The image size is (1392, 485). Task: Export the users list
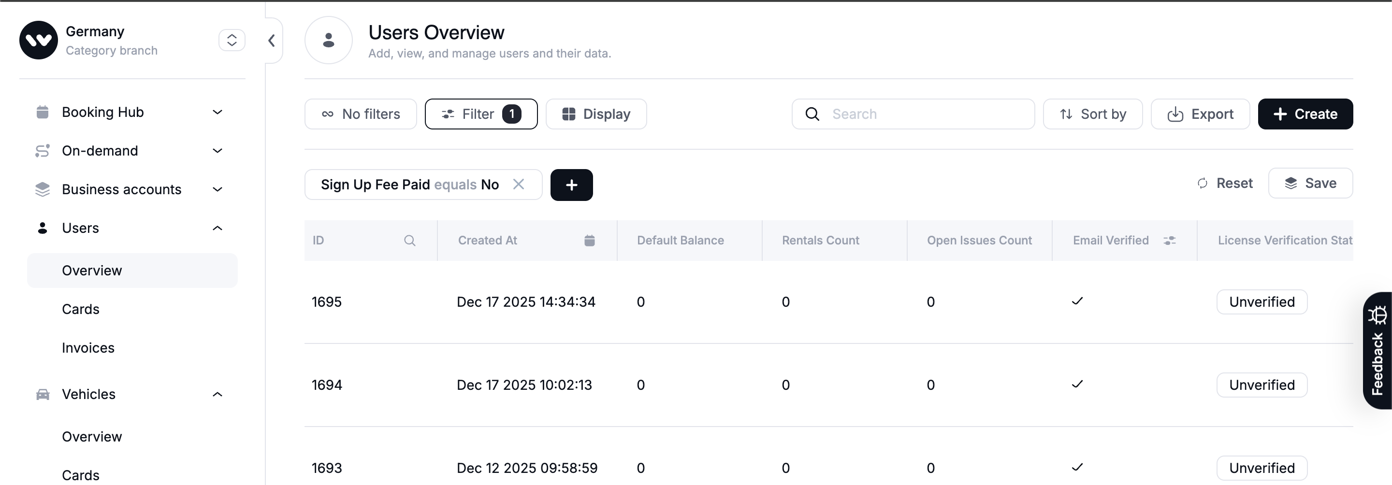1200,114
